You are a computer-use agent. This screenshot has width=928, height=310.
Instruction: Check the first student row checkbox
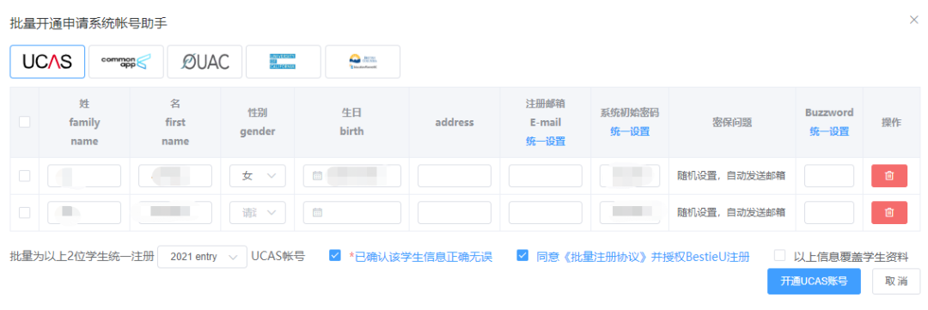pyautogui.click(x=25, y=176)
